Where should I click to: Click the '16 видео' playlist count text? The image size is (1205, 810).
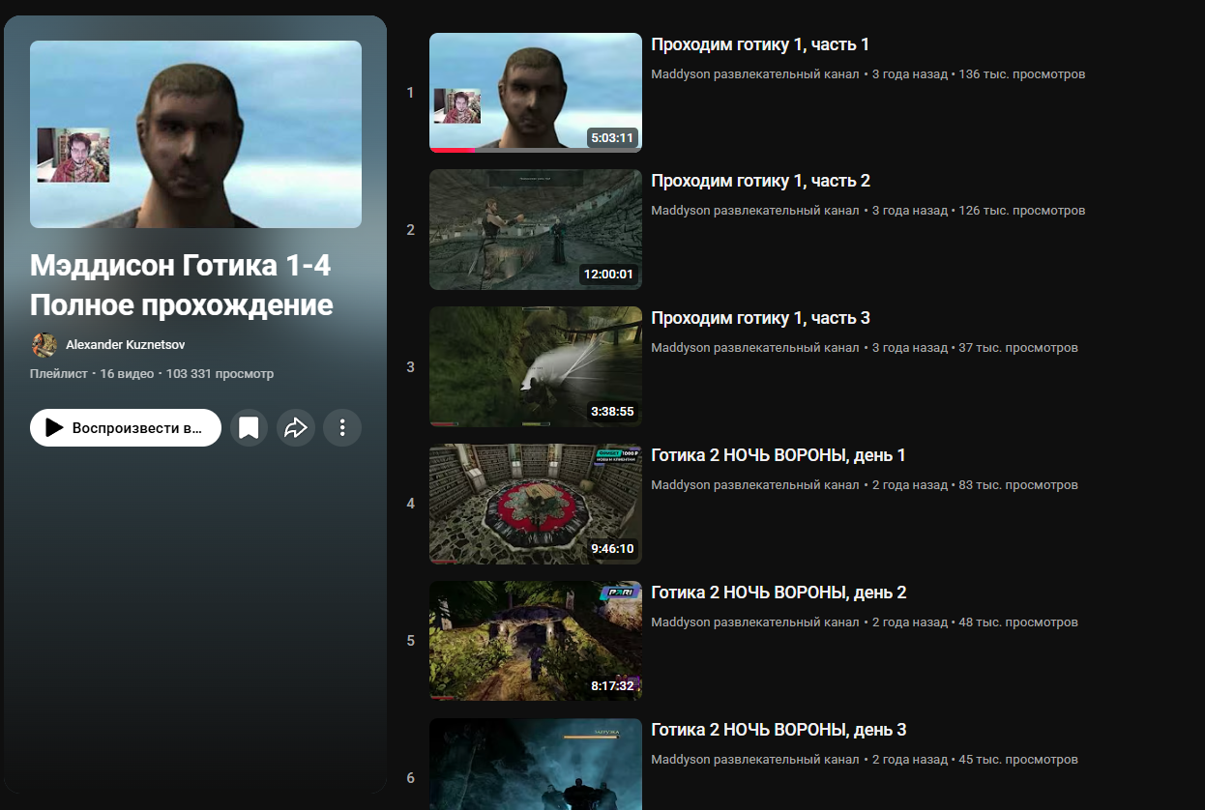point(126,374)
